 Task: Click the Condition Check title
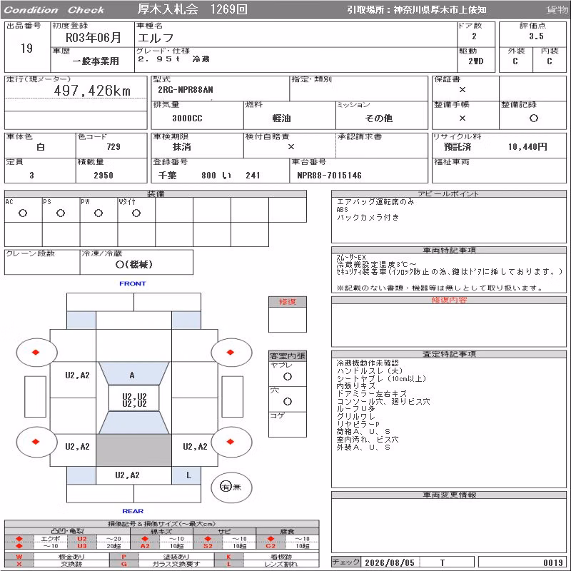pyautogui.click(x=54, y=10)
